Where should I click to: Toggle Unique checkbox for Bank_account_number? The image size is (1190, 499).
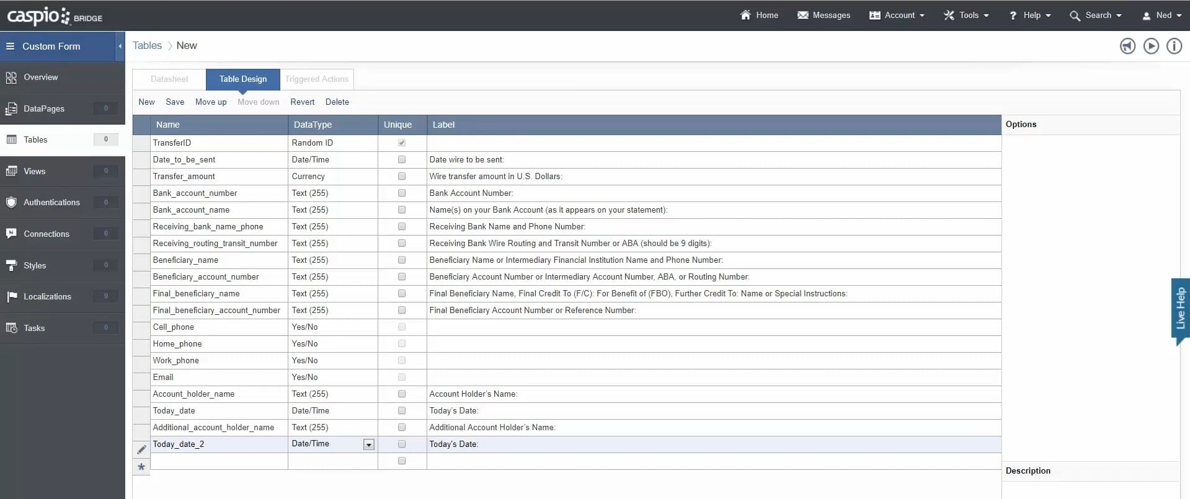coord(402,193)
